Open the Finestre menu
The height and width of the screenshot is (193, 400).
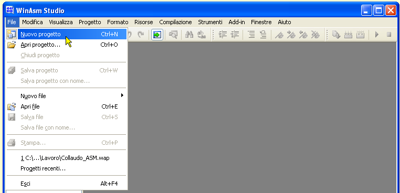pyautogui.click(x=261, y=22)
